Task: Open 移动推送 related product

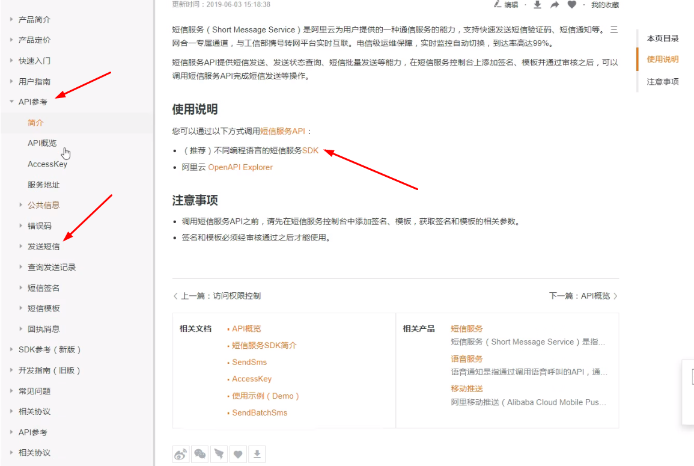Action: (466, 388)
